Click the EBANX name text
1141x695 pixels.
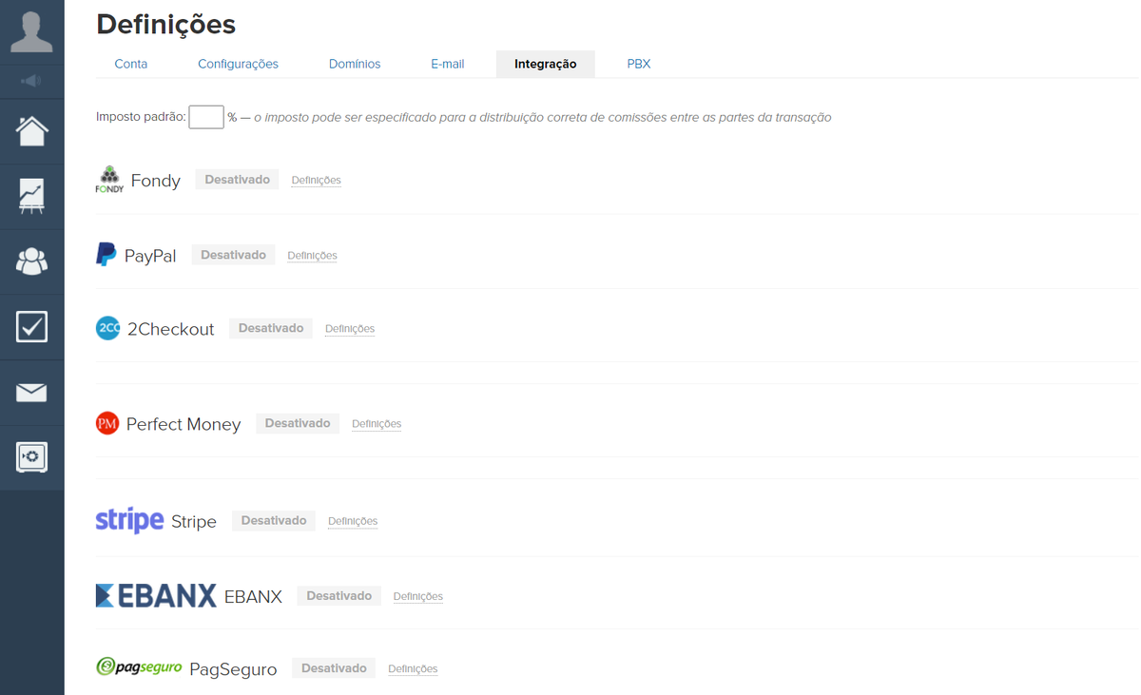tap(253, 597)
